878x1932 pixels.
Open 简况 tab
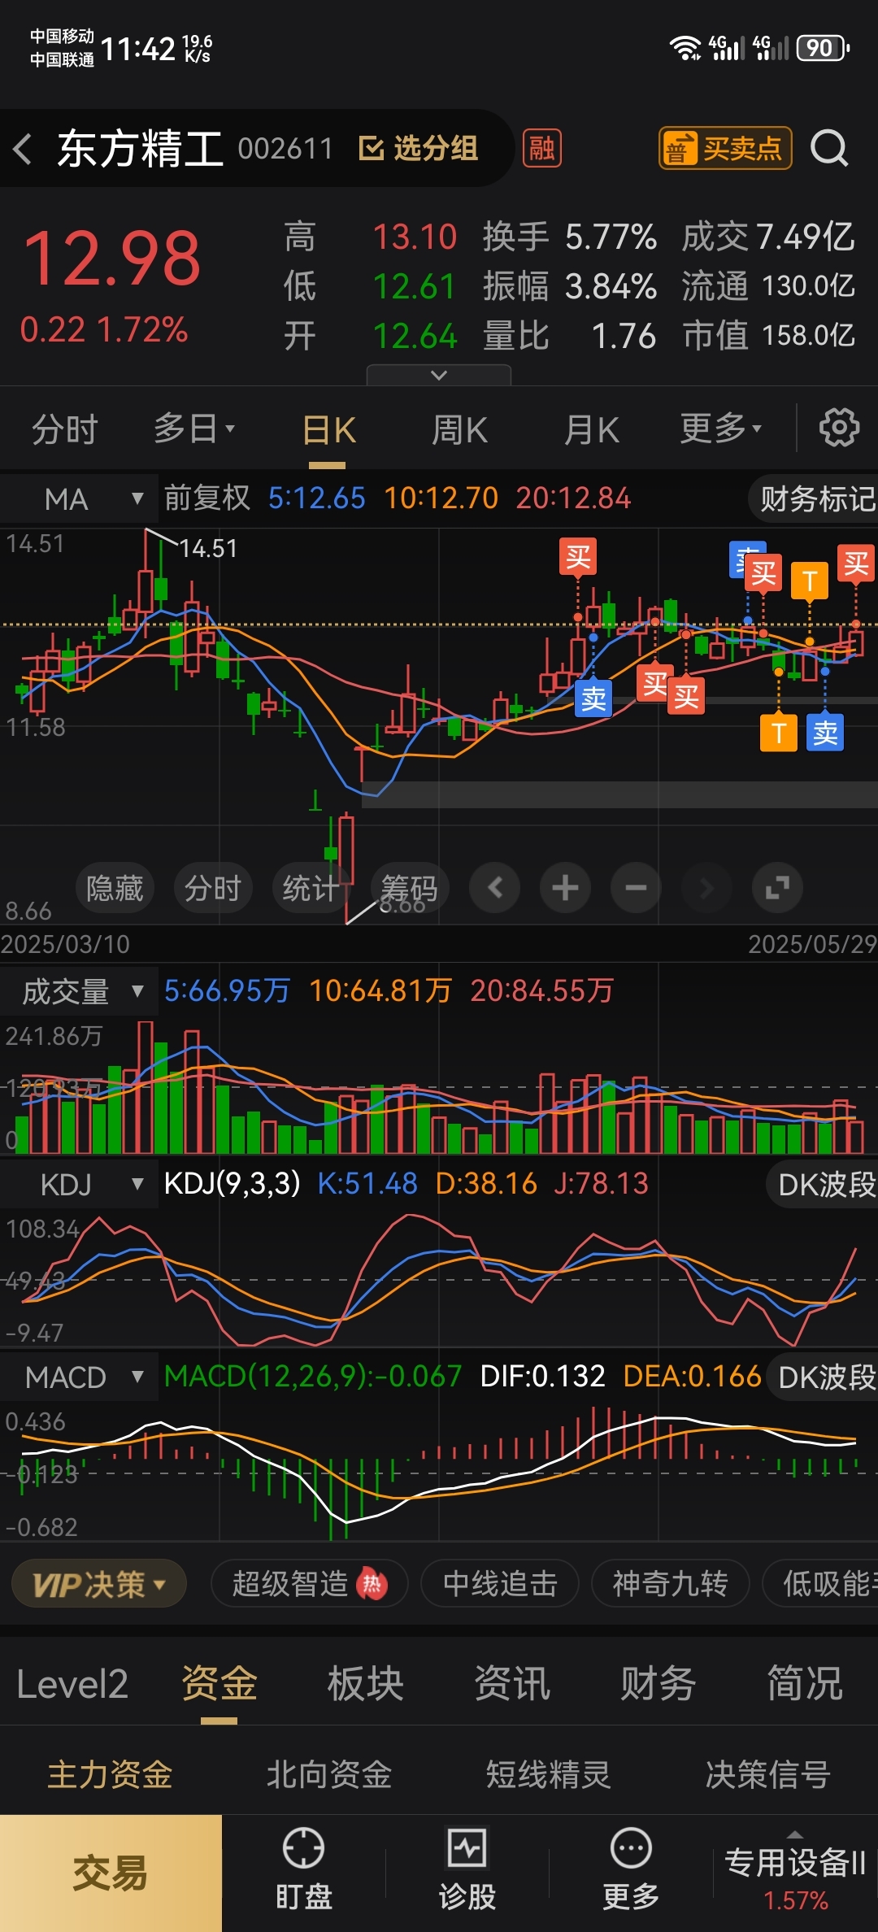(x=805, y=1684)
